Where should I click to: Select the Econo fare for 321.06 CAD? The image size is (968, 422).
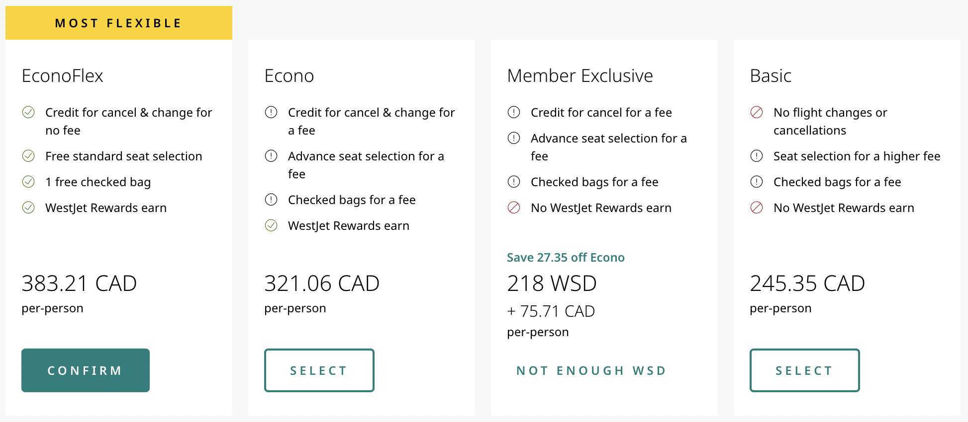319,370
